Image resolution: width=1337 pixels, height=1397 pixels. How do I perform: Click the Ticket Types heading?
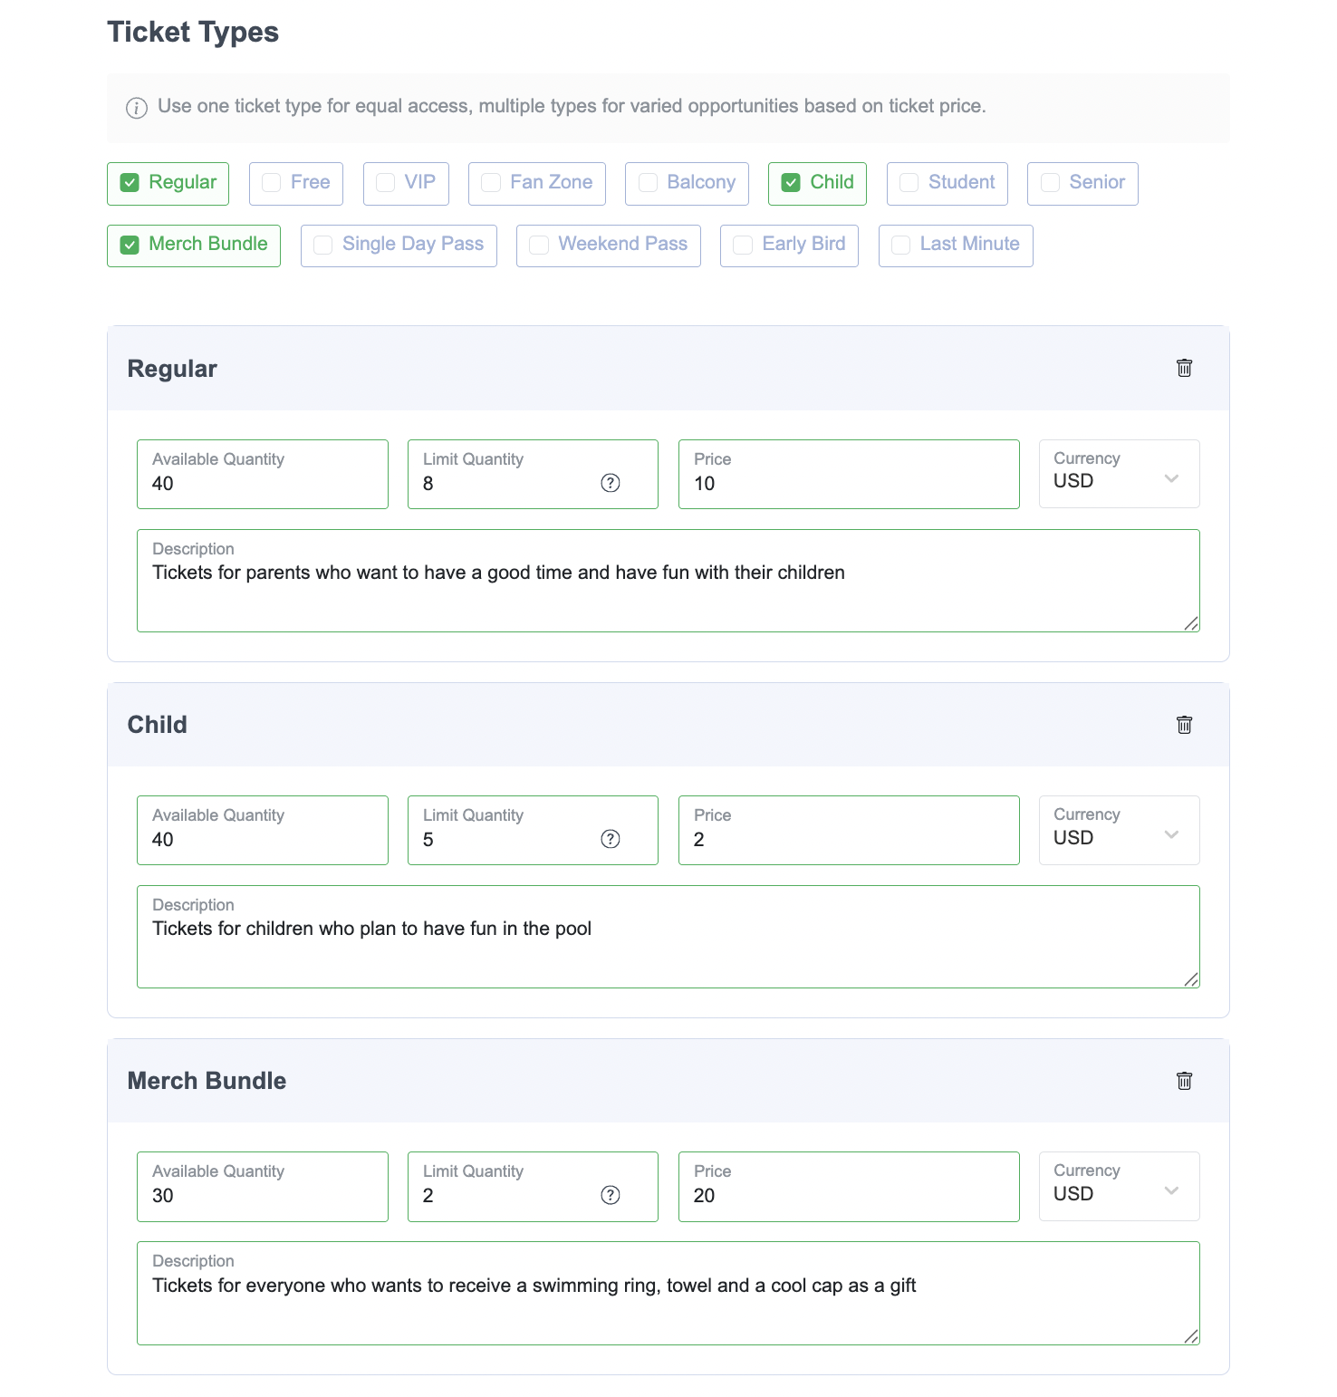[x=193, y=33]
